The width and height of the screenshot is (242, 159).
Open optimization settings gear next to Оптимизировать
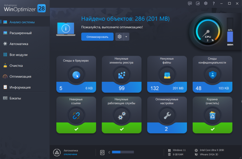[119, 37]
